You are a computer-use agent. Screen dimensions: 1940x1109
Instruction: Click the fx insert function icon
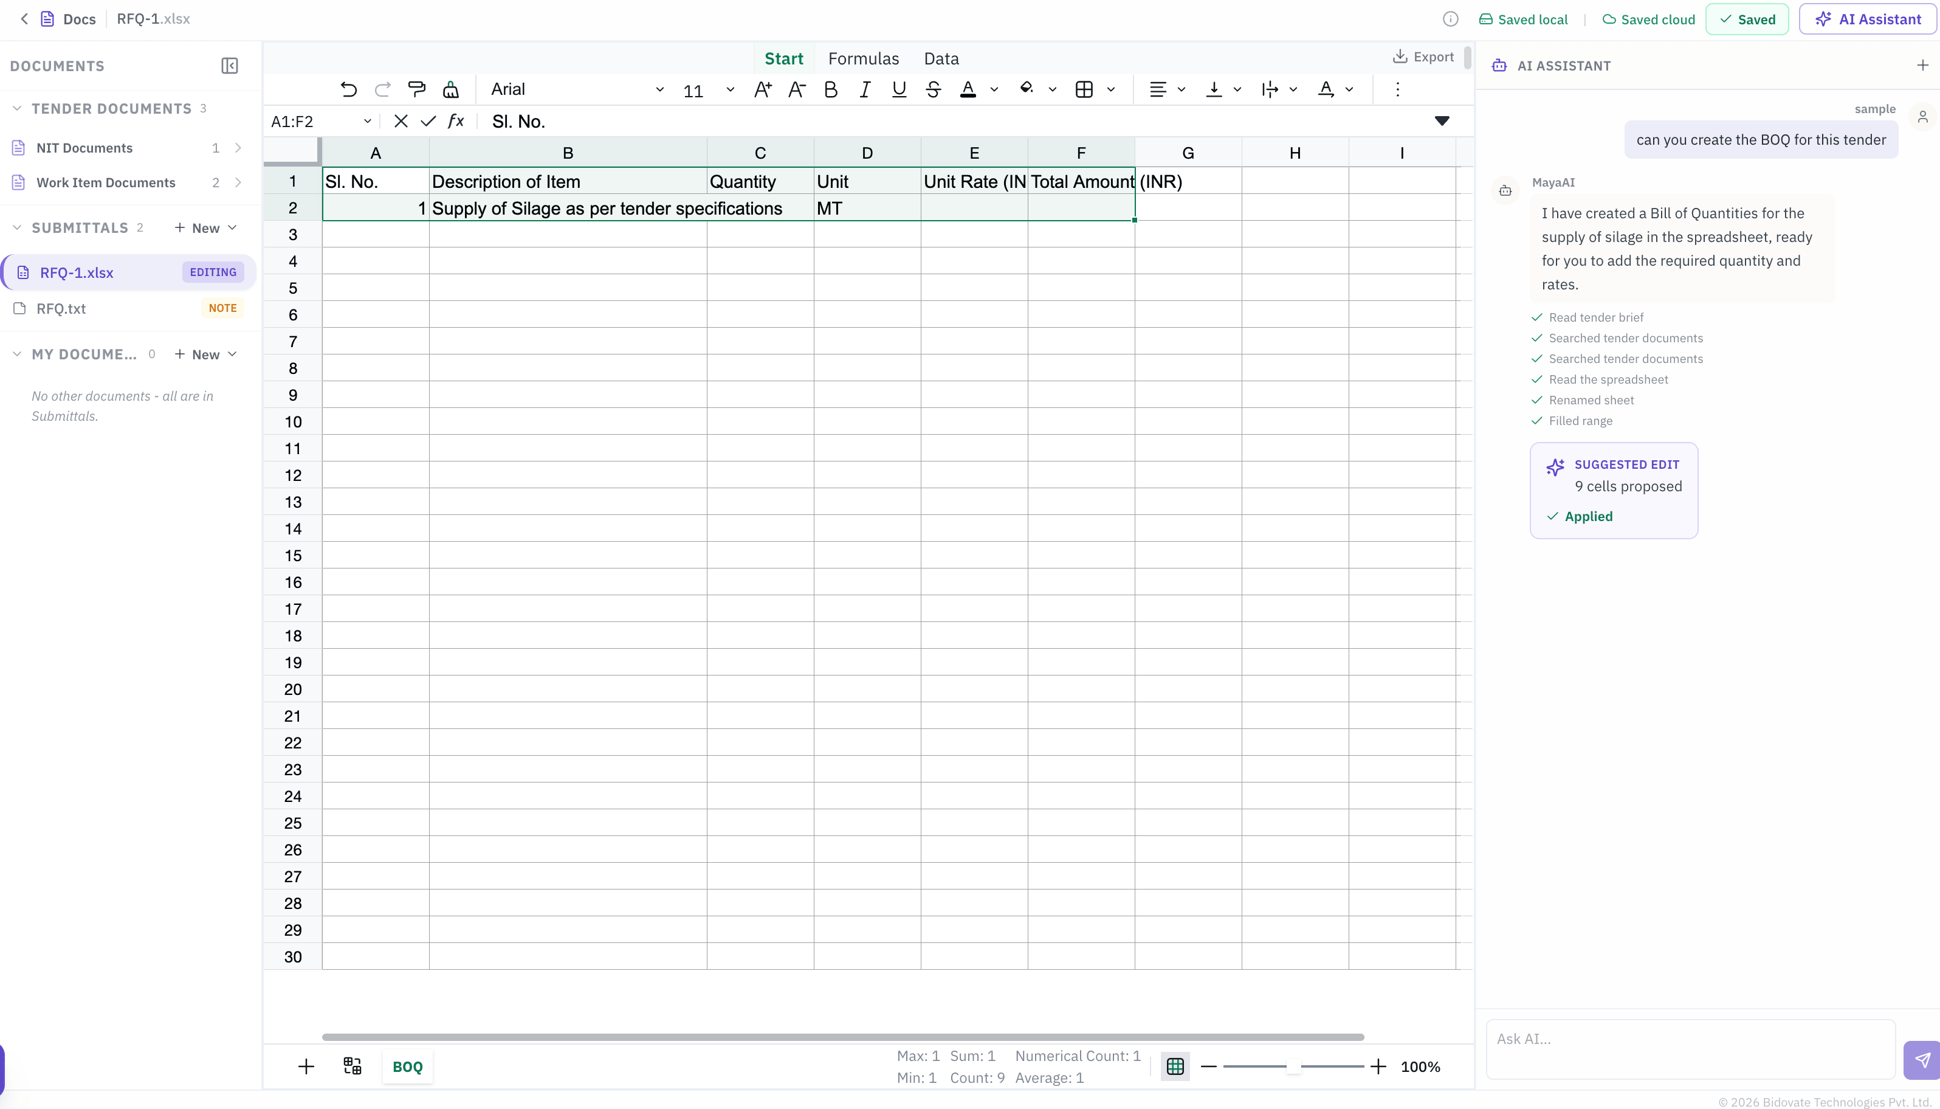(x=455, y=122)
